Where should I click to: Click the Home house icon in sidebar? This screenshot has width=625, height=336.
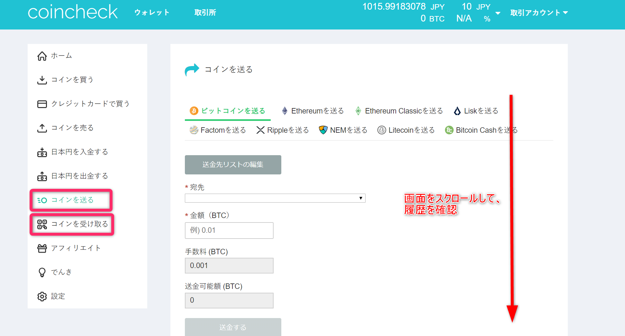click(x=42, y=56)
